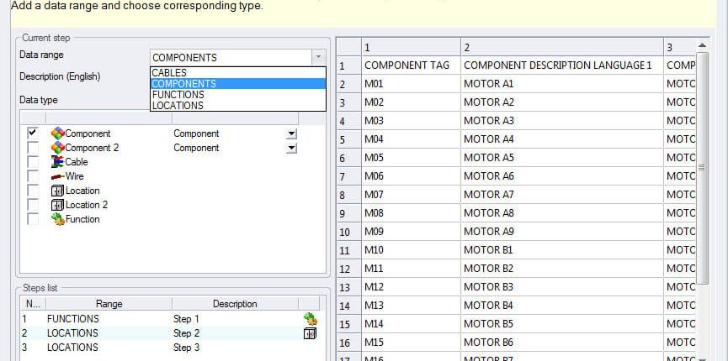Click cell M06 in the grid
The width and height of the screenshot is (728, 361).
point(411,176)
